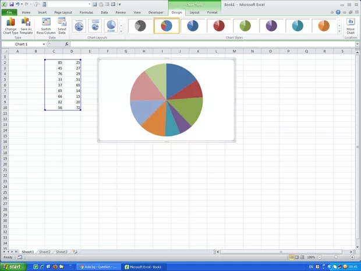Apply the gray monochrome chart style
This screenshot has width=361, height=271.
[140, 26]
